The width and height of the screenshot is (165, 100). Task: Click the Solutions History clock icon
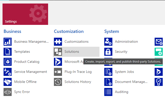(x=58, y=82)
